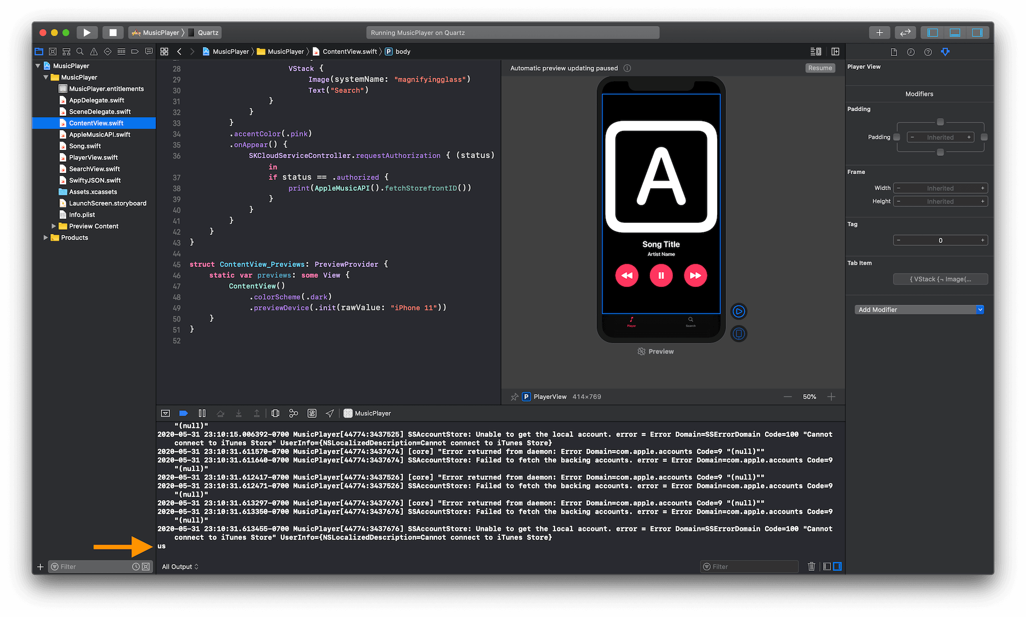Open the Add Modifier dropdown
This screenshot has height=617, width=1026.
coord(919,309)
